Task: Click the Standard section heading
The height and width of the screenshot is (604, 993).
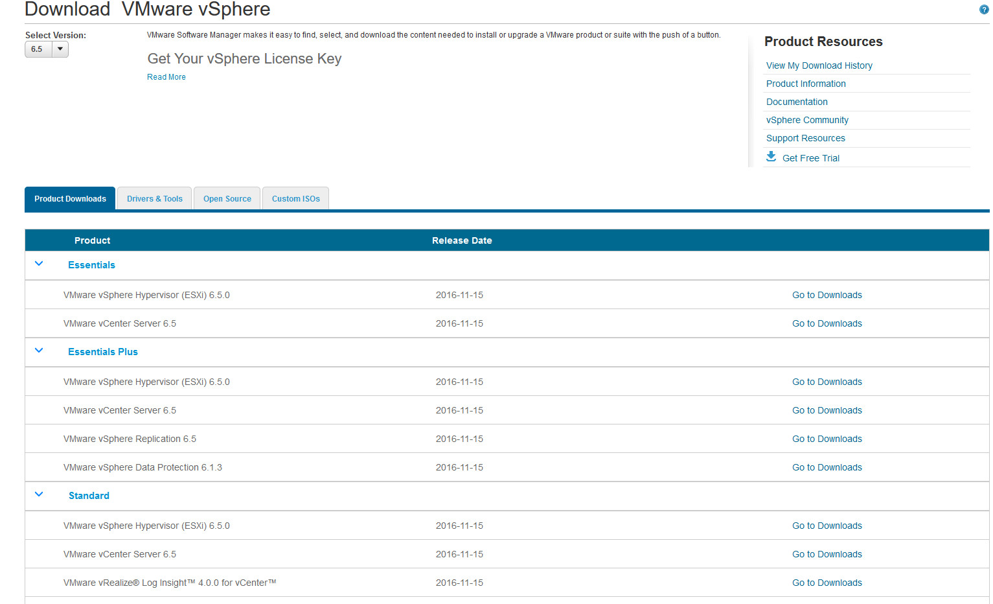Action: click(x=89, y=496)
